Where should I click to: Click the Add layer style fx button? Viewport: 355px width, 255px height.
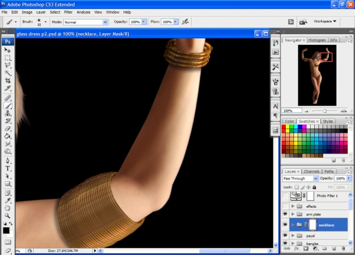pyautogui.click(x=296, y=249)
